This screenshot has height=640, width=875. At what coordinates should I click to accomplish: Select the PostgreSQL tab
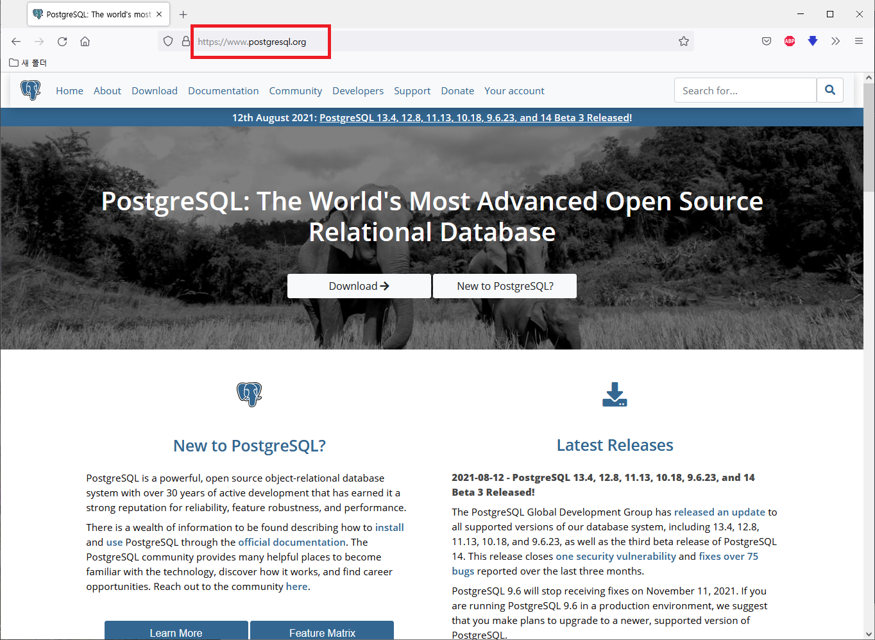coord(98,14)
